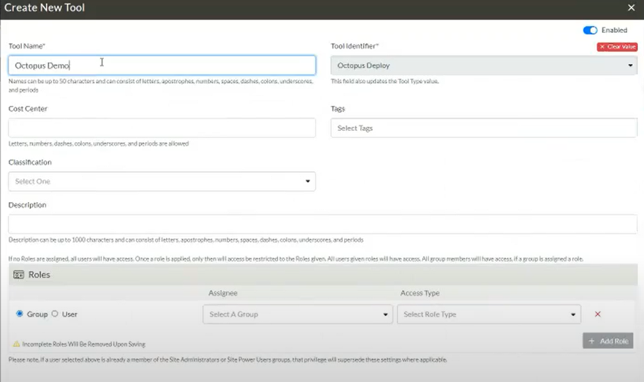The width and height of the screenshot is (644, 382).
Task: Toggle the Enabled switch off
Action: point(590,30)
